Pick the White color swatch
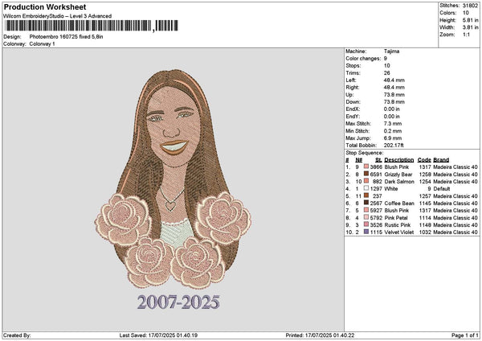 tap(366, 188)
